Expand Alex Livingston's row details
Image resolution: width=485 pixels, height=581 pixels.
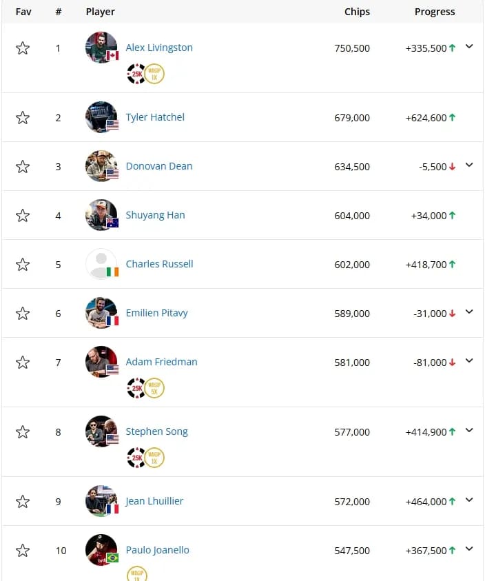469,47
